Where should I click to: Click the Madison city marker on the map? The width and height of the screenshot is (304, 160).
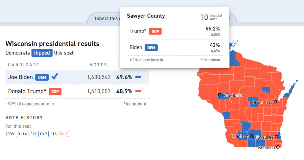pyautogui.click(x=251, y=136)
